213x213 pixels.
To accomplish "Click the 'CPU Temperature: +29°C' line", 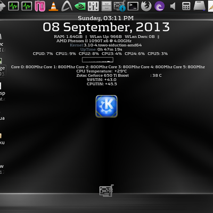I will (x=102, y=71).
